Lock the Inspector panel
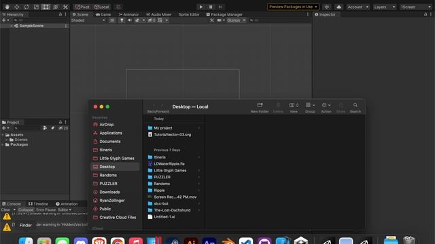This screenshot has width=435, height=244. click(425, 14)
